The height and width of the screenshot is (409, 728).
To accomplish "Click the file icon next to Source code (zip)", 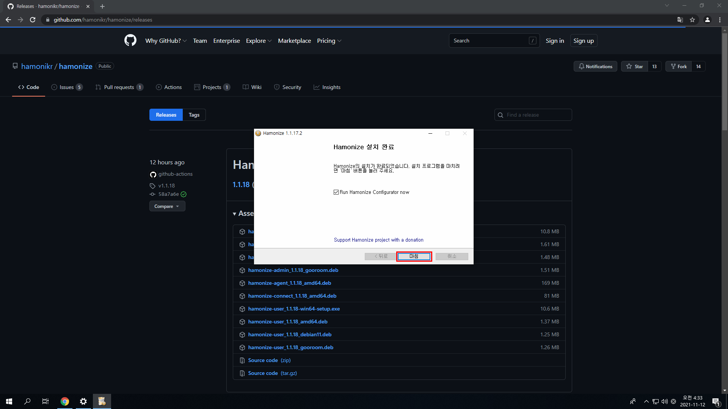I will [242, 361].
